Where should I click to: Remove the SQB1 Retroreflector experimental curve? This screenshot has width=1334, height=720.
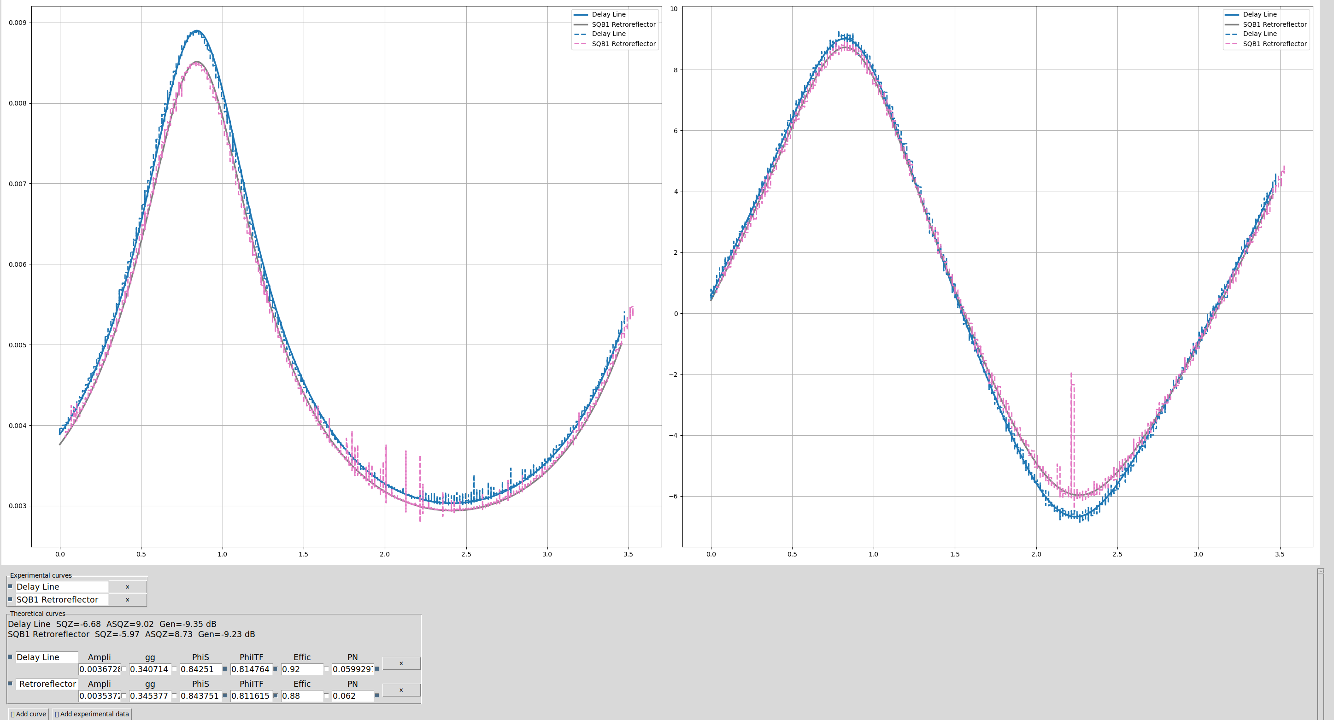coord(127,599)
